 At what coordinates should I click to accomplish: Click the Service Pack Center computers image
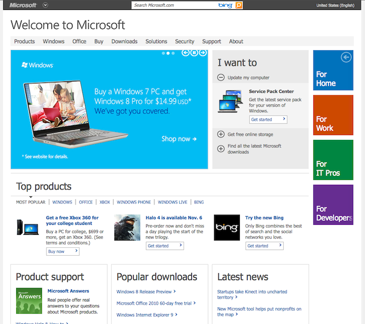tap(230, 101)
